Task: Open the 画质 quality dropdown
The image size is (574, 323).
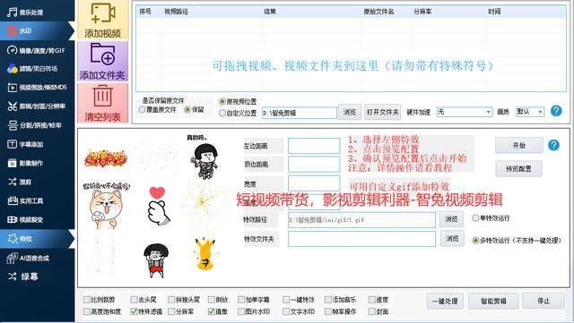Action: (530, 112)
